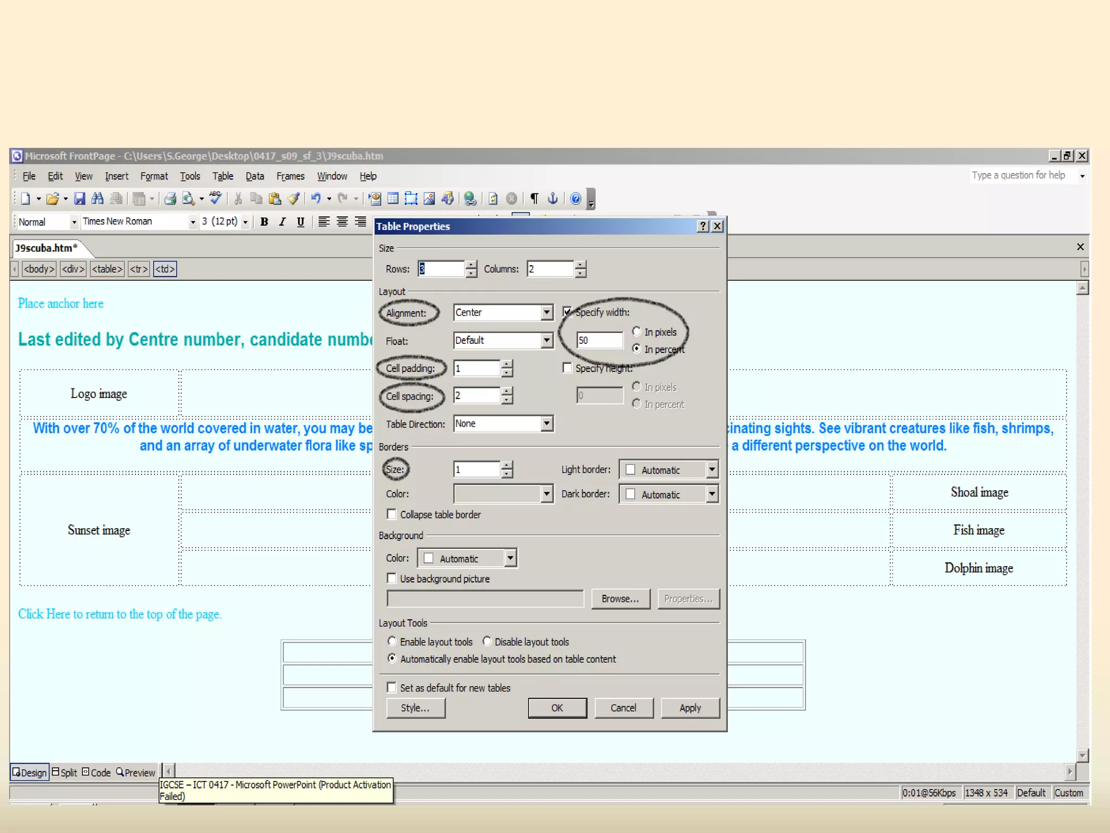Open the Times New Roman font dropdown
The width and height of the screenshot is (1110, 833).
click(x=192, y=222)
